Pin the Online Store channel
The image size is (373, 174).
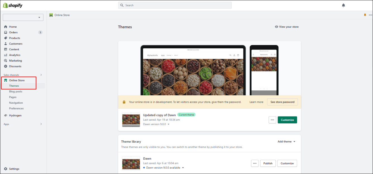[365, 15]
